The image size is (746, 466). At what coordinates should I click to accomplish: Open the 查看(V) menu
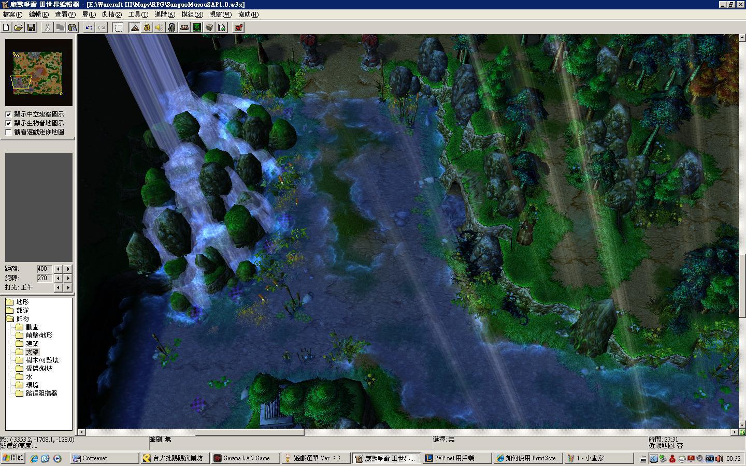(x=65, y=14)
